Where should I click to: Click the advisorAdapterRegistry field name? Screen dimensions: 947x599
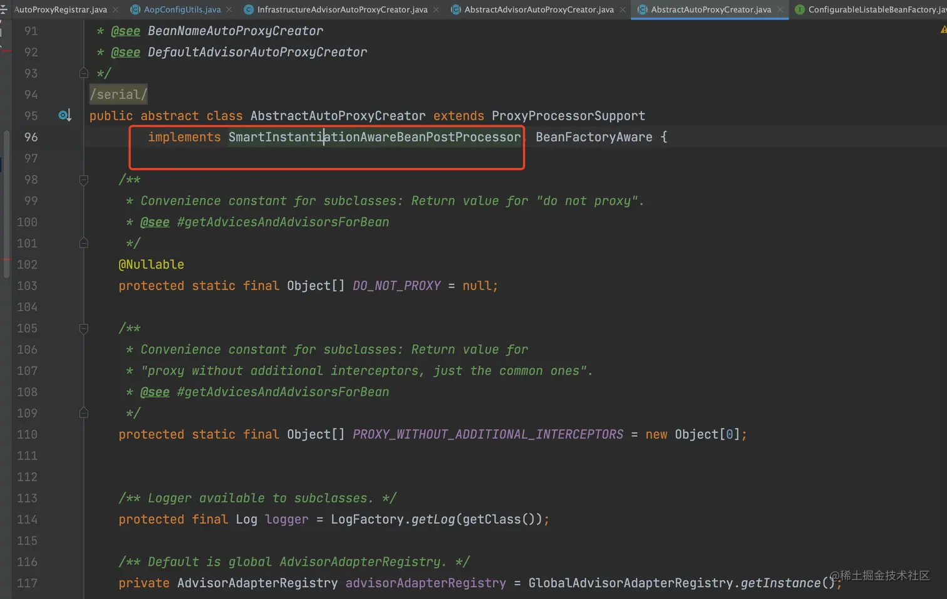426,583
